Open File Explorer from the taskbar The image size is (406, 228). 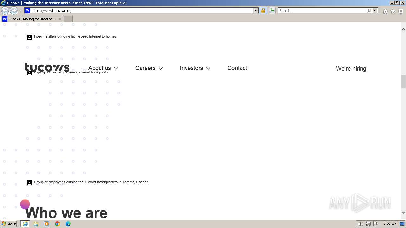(36, 224)
